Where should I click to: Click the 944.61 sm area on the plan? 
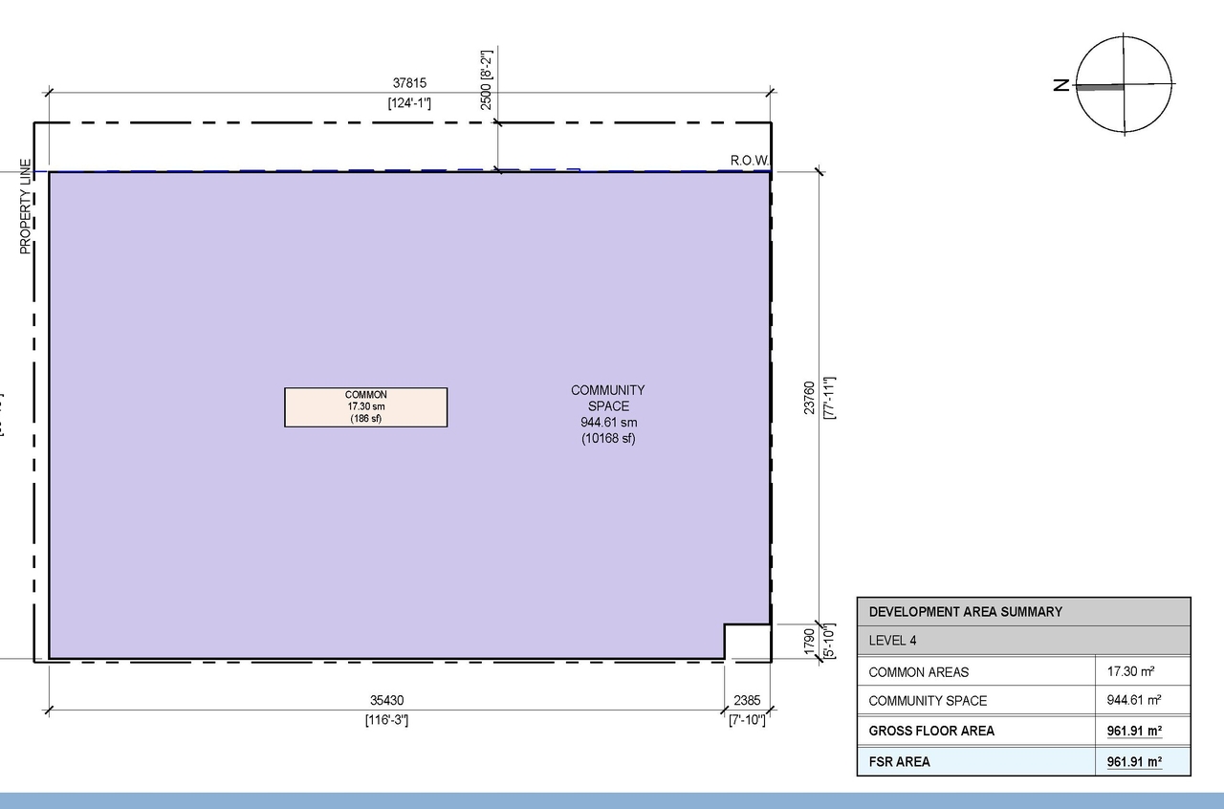click(608, 422)
